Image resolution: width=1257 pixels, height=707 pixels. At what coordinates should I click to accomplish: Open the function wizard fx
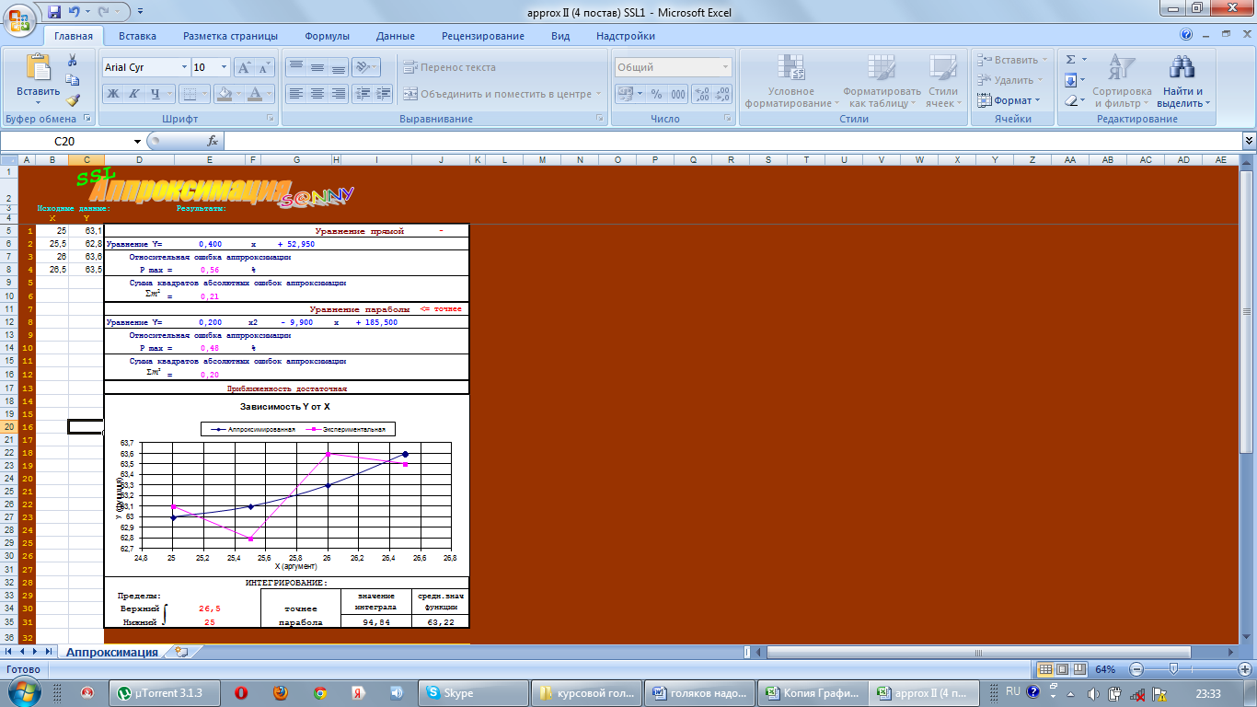[213, 141]
